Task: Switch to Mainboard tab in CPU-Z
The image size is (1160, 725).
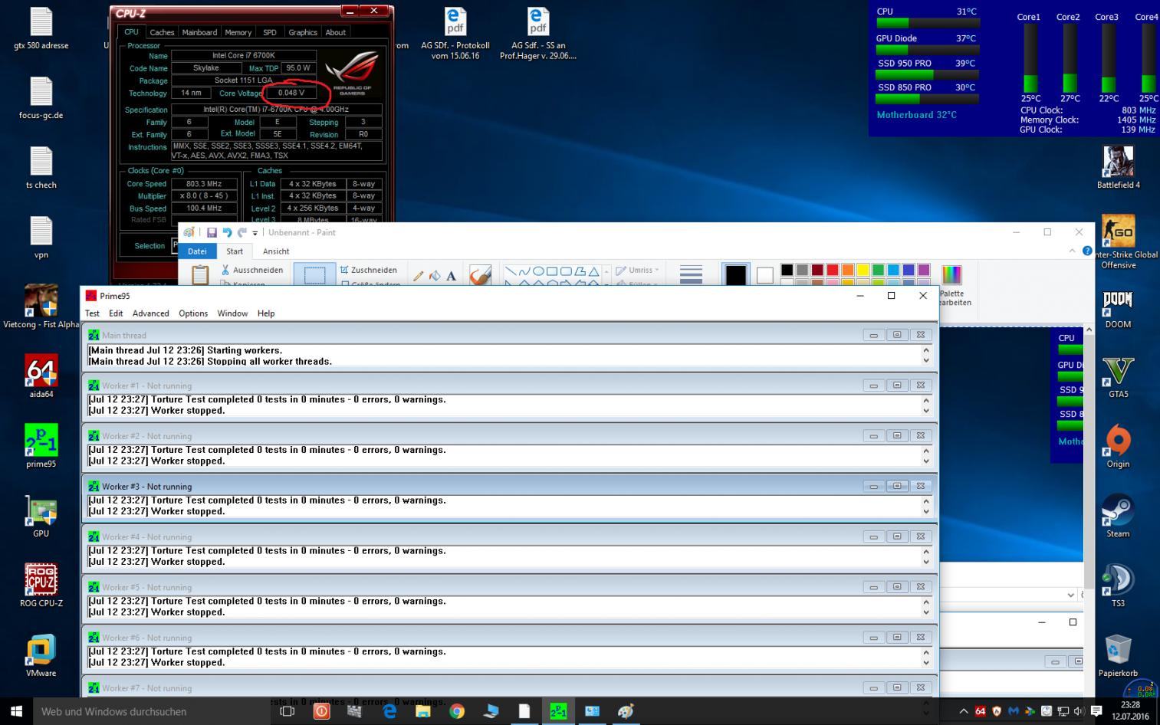Action: pyautogui.click(x=199, y=32)
